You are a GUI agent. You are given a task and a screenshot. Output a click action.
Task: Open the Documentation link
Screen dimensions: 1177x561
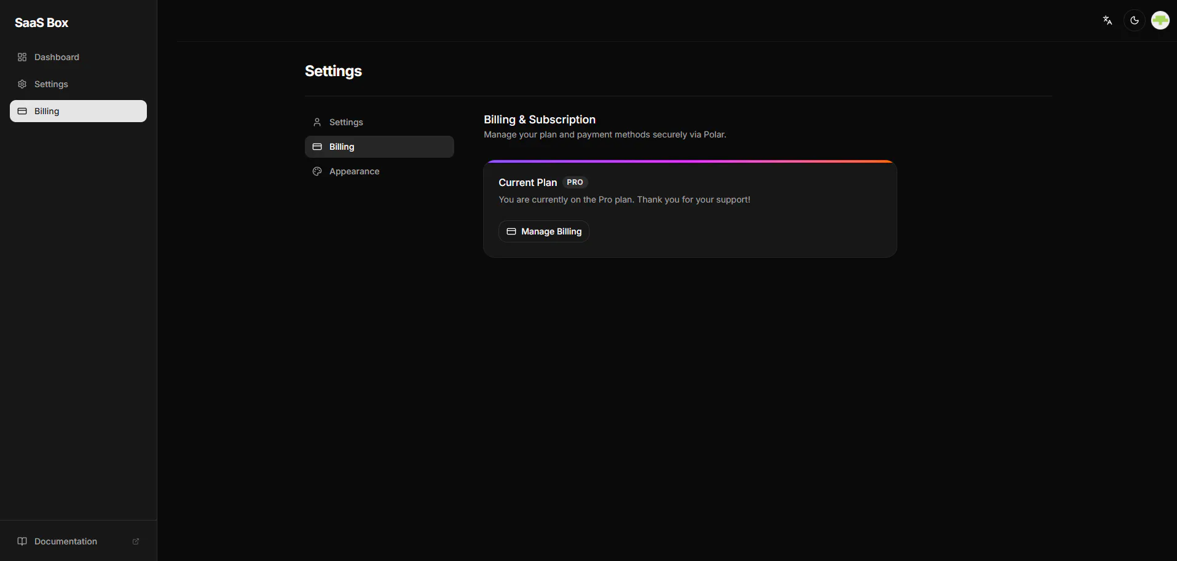(x=78, y=541)
